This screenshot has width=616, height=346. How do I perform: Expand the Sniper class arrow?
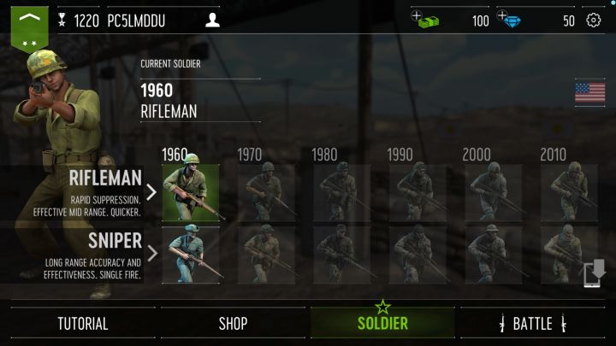tap(152, 254)
